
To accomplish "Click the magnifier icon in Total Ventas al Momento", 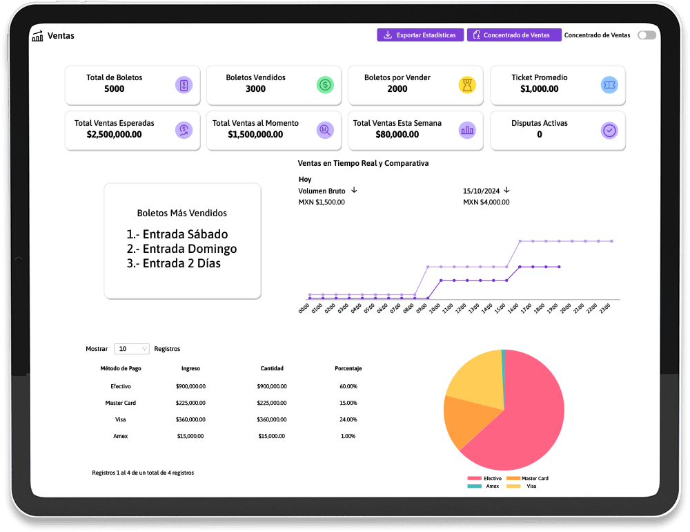I will click(x=325, y=130).
